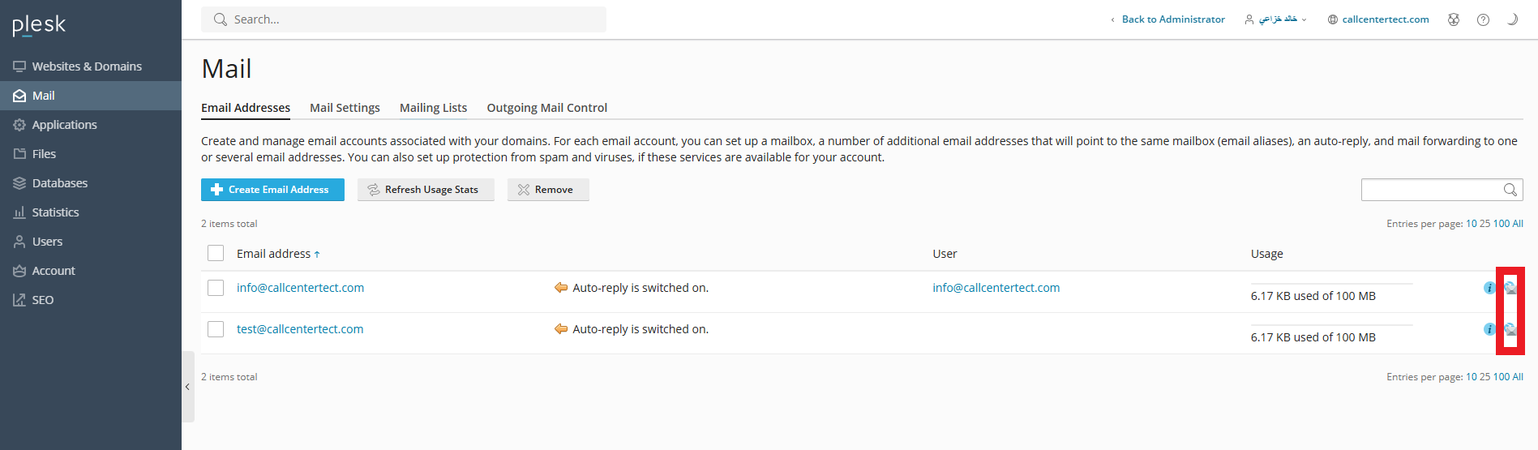This screenshot has width=1538, height=450.
Task: Open the help question mark icon
Action: coord(1483,19)
